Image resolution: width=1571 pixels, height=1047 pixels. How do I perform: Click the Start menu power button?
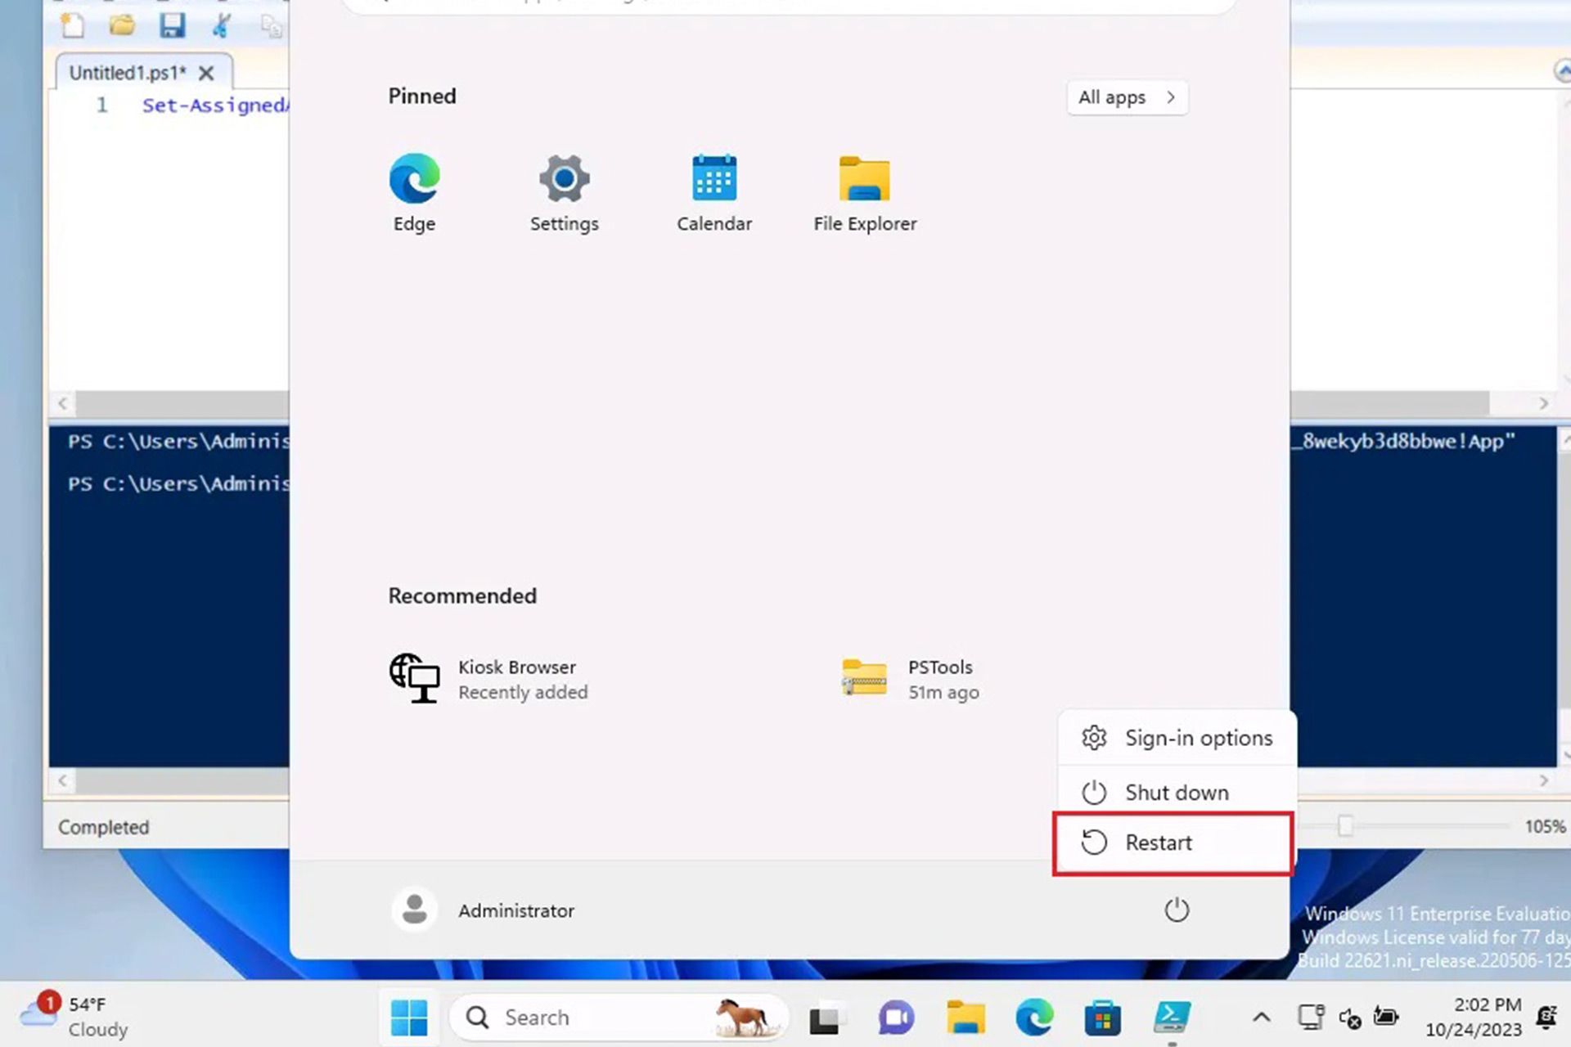(1177, 910)
